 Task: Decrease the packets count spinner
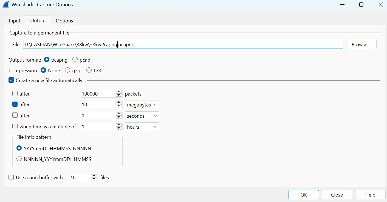[119, 96]
